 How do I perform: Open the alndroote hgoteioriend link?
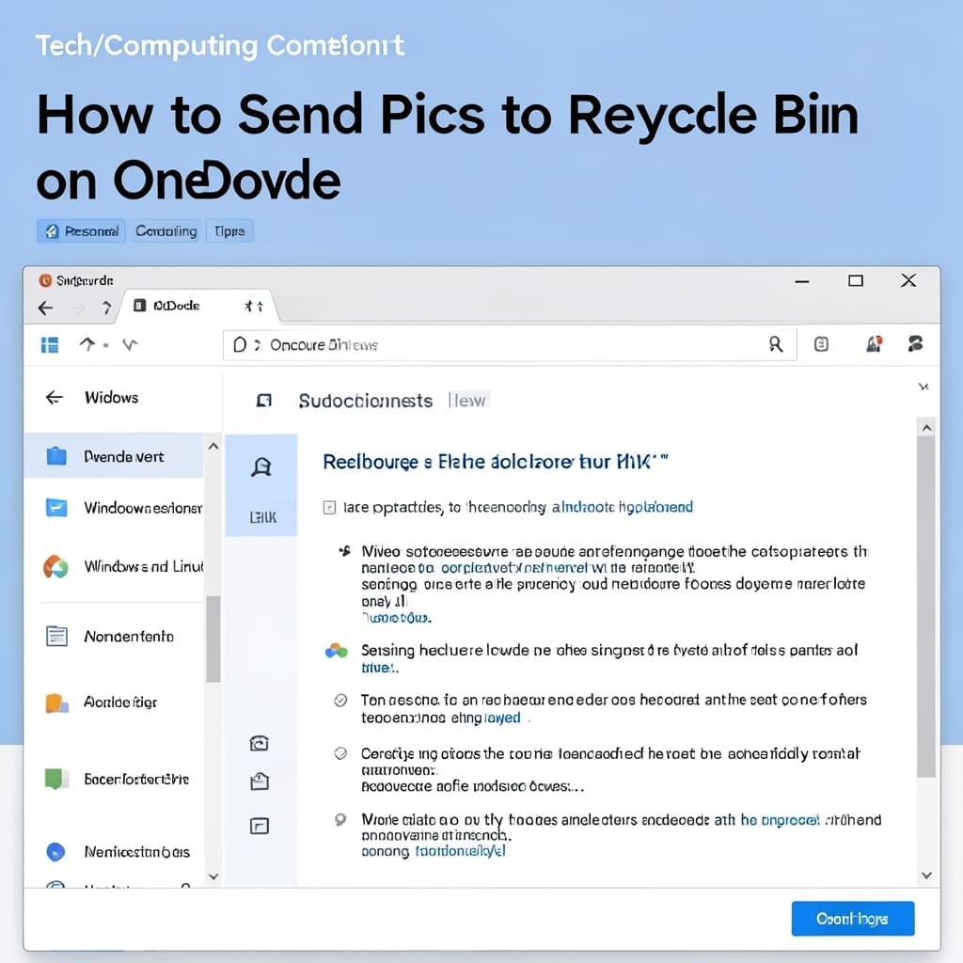point(623,507)
